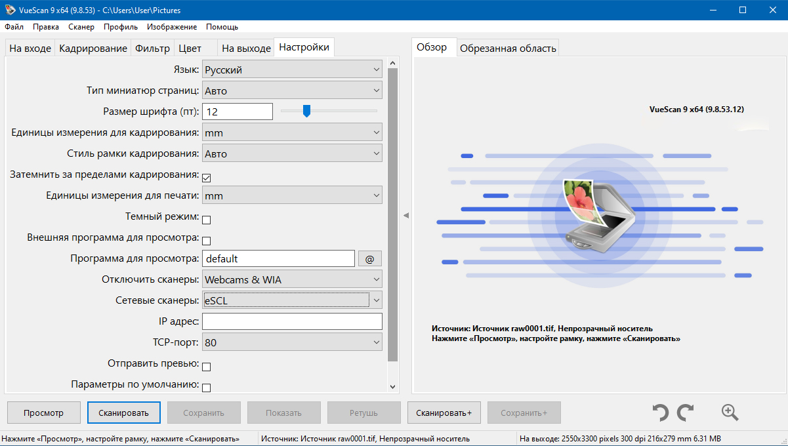The width and height of the screenshot is (788, 446).
Task: Open Сетевые сканеры eSCL dropdown
Action: click(x=292, y=300)
